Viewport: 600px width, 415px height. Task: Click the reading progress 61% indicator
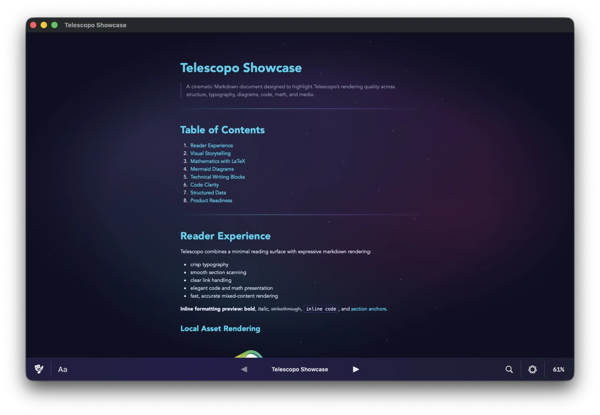[x=559, y=369]
